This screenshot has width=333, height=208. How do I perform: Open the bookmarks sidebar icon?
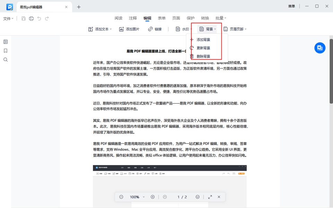tap(6, 51)
